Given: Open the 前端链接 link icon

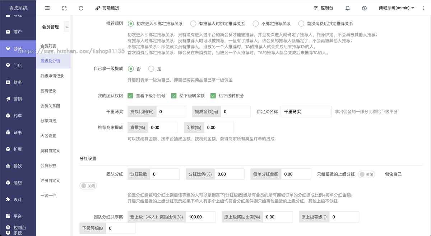Looking at the screenshot, I should tap(98, 8).
